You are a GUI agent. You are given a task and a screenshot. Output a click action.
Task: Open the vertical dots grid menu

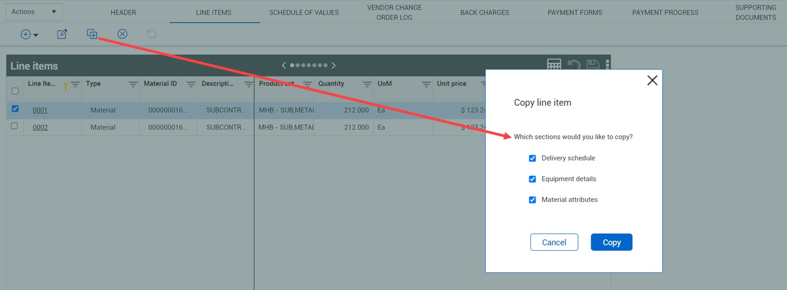(x=608, y=65)
